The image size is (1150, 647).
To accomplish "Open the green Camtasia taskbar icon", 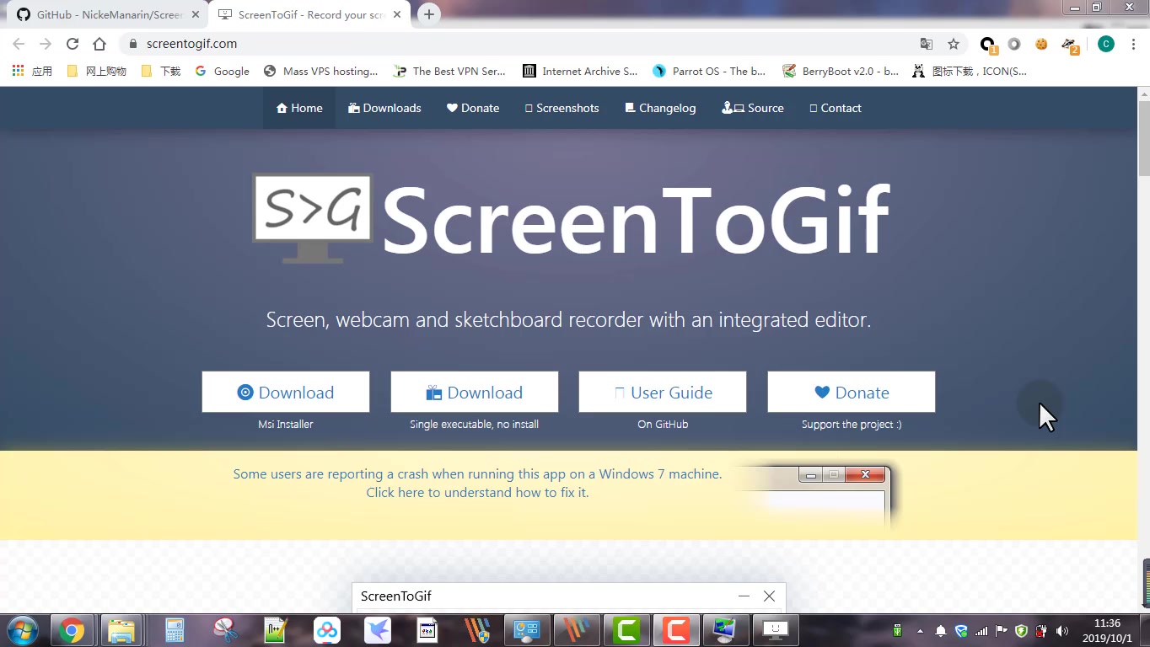I will (627, 630).
